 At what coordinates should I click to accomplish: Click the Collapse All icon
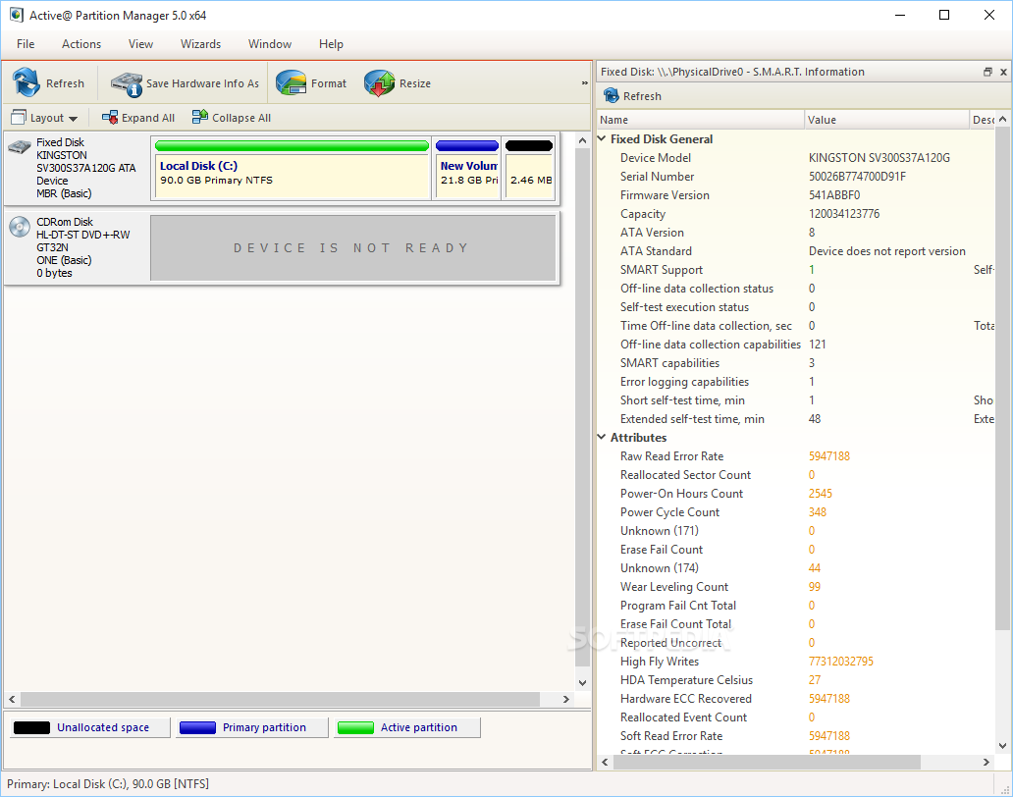(x=199, y=117)
